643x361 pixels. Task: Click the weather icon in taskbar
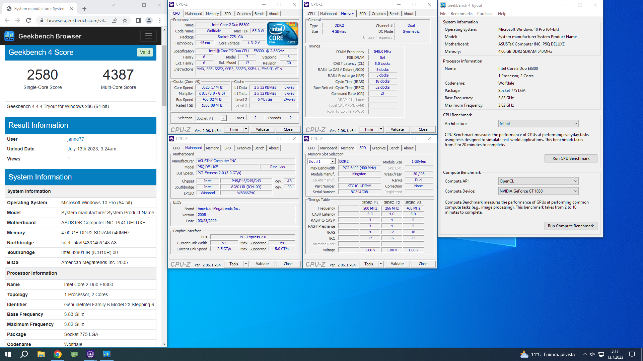[x=524, y=354]
